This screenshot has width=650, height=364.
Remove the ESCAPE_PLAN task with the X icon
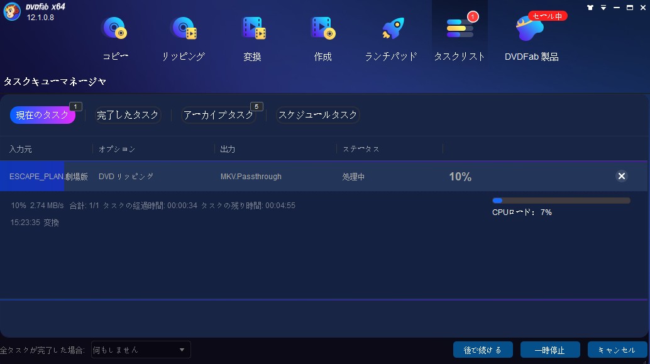point(621,176)
